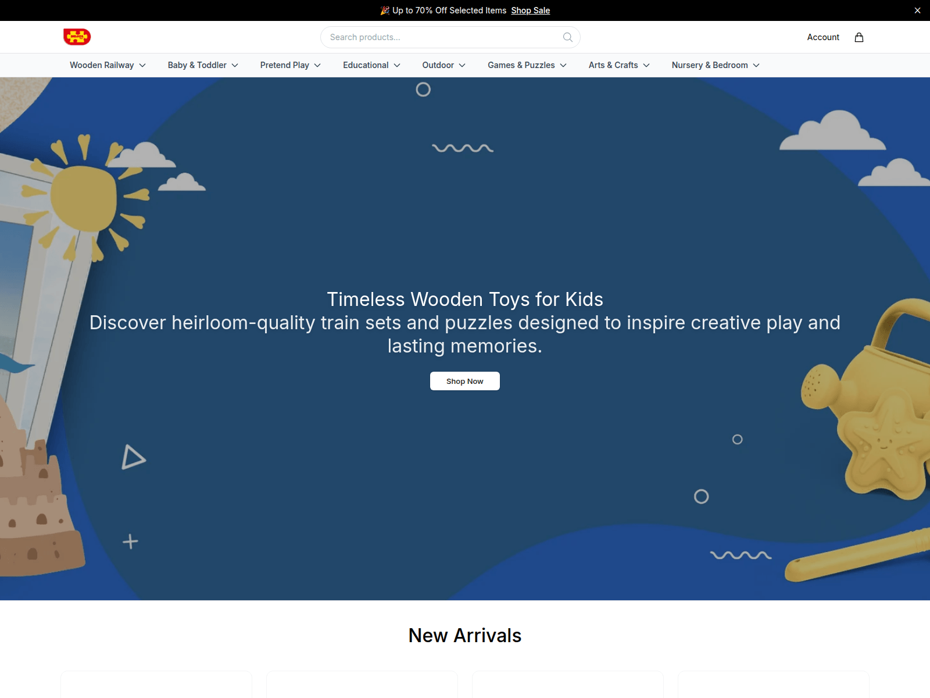Image resolution: width=930 pixels, height=698 pixels.
Task: Click the Shop Now button
Action: [465, 381]
